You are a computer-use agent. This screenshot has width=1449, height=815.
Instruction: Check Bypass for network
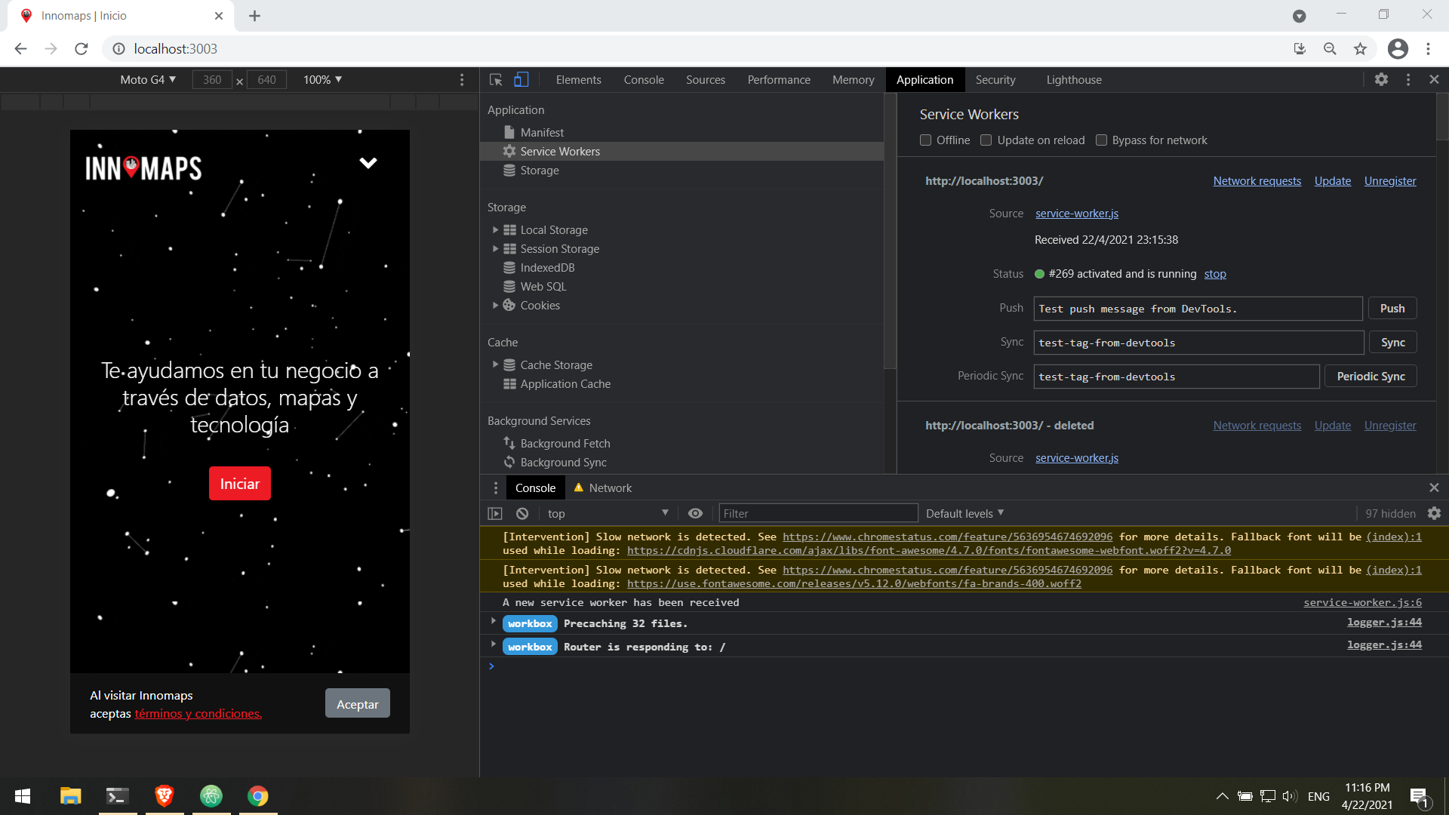click(1101, 140)
